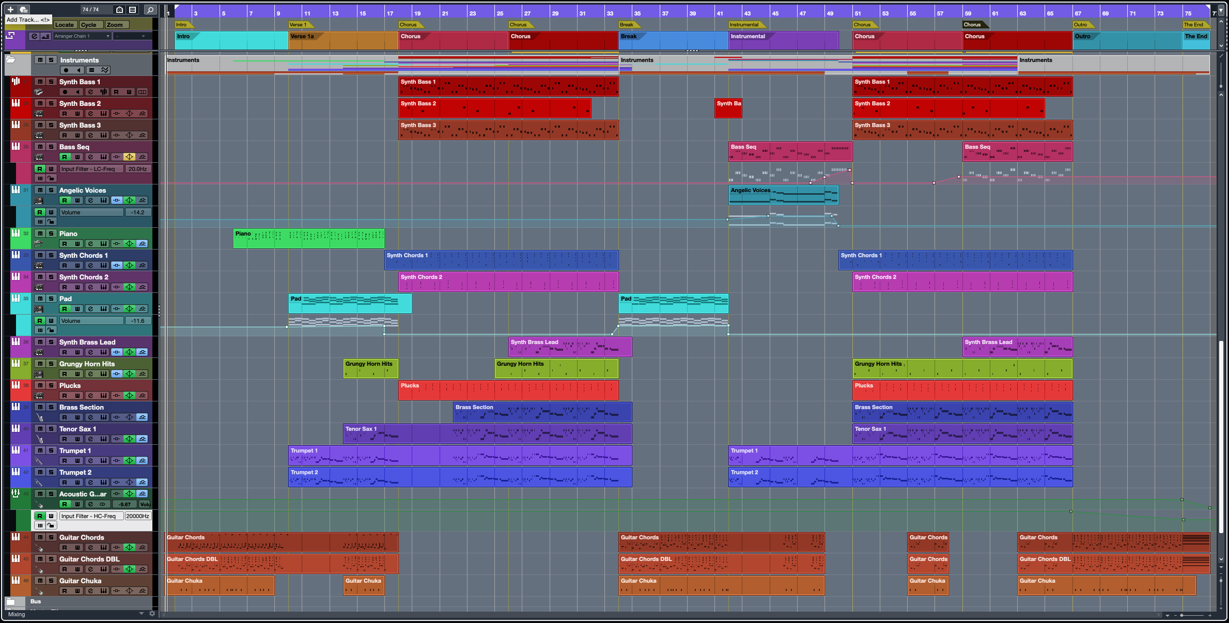Open Pad Volume automation parameter selector
1229x623 pixels.
pos(91,321)
